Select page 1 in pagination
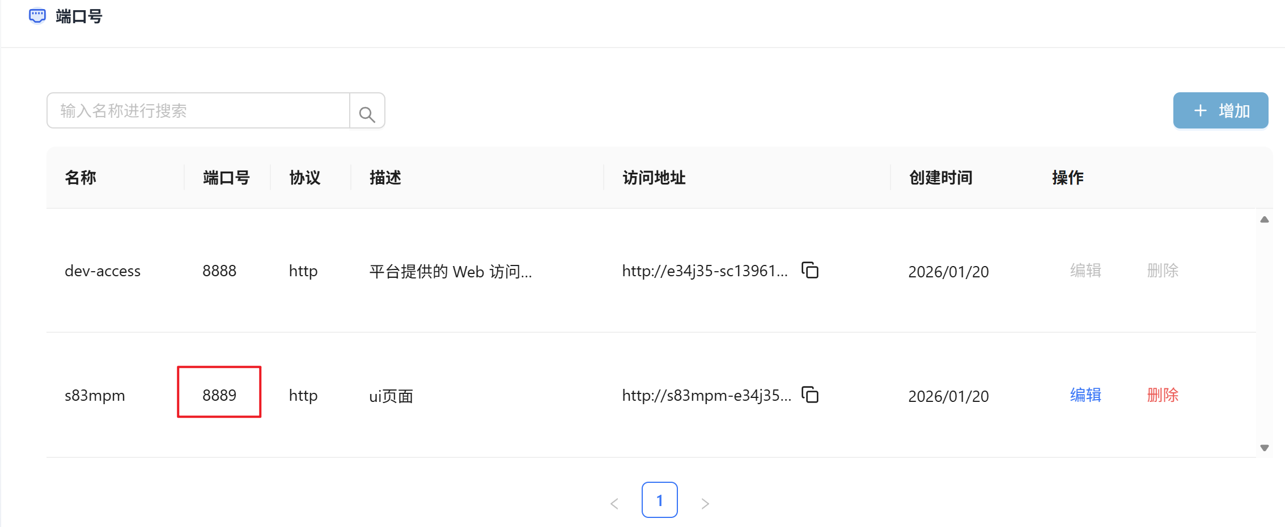 pyautogui.click(x=659, y=500)
